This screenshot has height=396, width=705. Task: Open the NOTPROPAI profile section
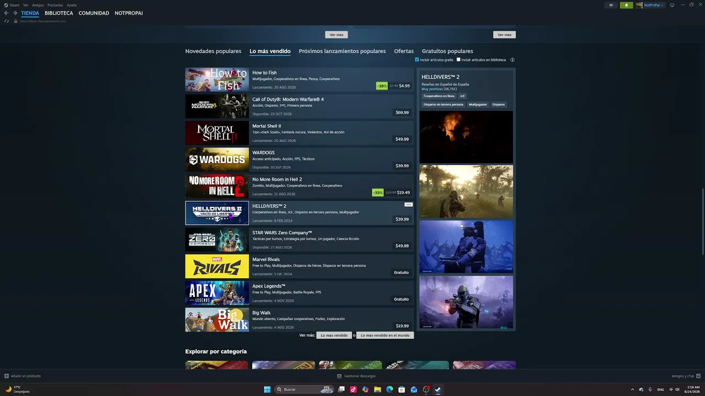click(129, 13)
